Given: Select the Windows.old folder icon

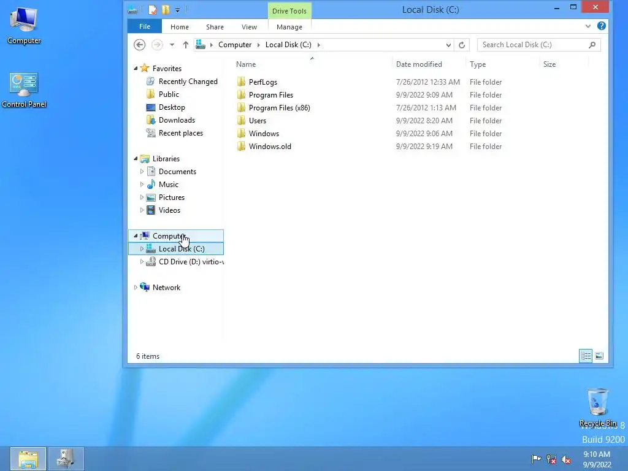Looking at the screenshot, I should (241, 146).
